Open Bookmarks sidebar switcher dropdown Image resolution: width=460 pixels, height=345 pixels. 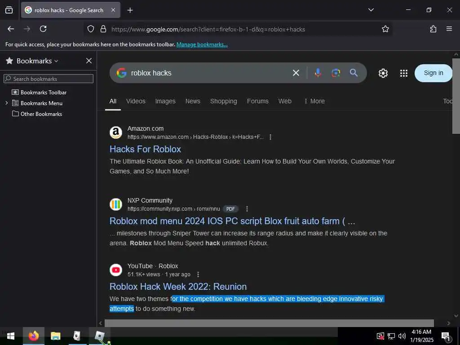[x=37, y=61]
